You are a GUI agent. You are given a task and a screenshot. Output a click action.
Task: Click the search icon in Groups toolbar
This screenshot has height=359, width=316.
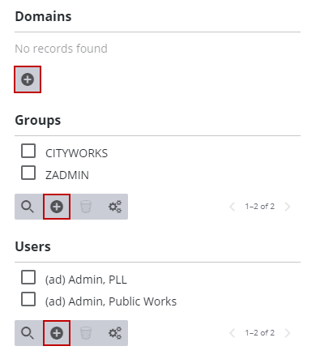coord(28,207)
